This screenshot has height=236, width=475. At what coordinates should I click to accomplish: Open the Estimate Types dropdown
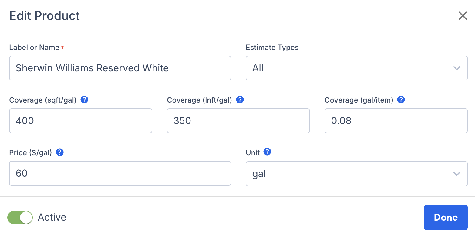point(356,68)
